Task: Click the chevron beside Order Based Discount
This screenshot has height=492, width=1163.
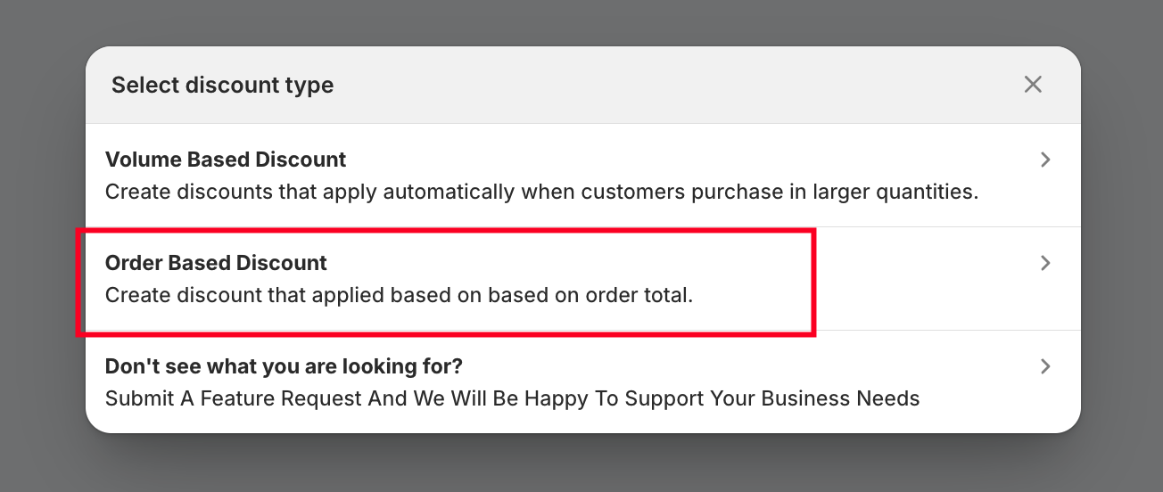Action: click(x=1046, y=264)
